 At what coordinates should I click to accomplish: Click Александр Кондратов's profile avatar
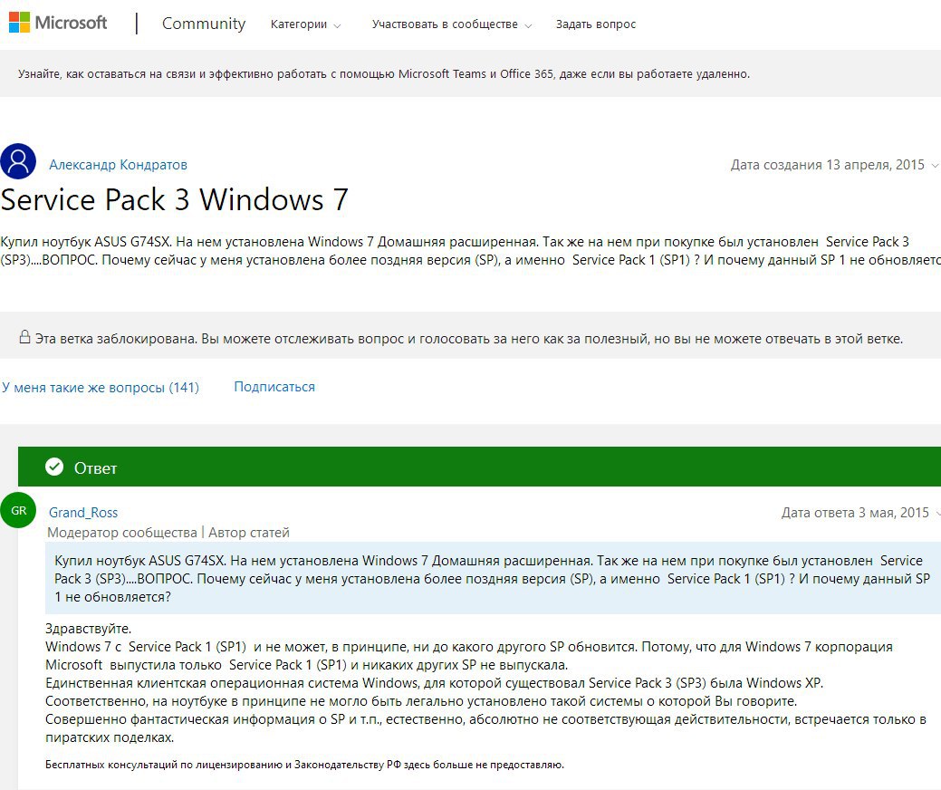point(18,161)
